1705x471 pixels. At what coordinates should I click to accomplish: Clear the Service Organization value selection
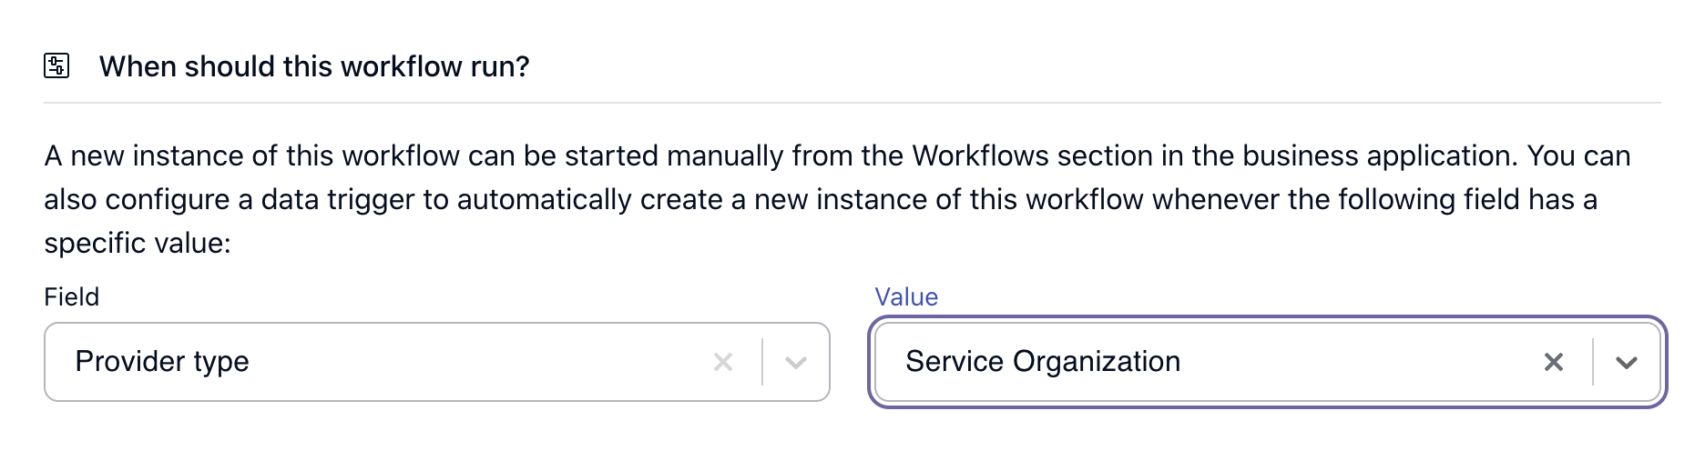(x=1554, y=362)
